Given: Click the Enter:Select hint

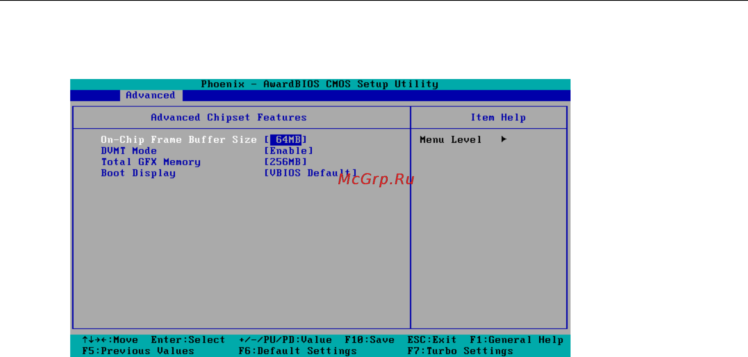Looking at the screenshot, I should coord(188,340).
